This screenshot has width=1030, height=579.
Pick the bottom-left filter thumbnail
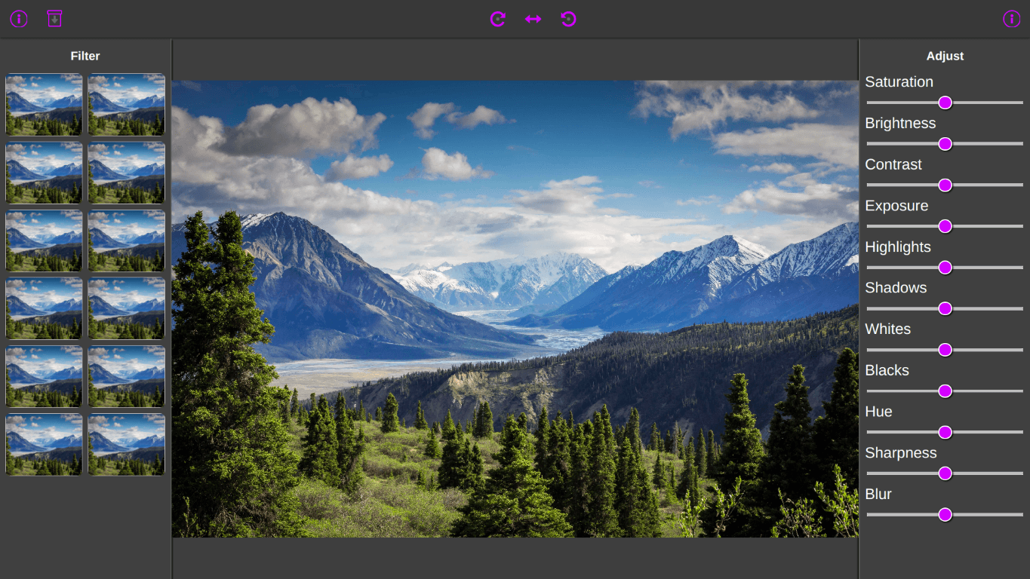pyautogui.click(x=44, y=445)
